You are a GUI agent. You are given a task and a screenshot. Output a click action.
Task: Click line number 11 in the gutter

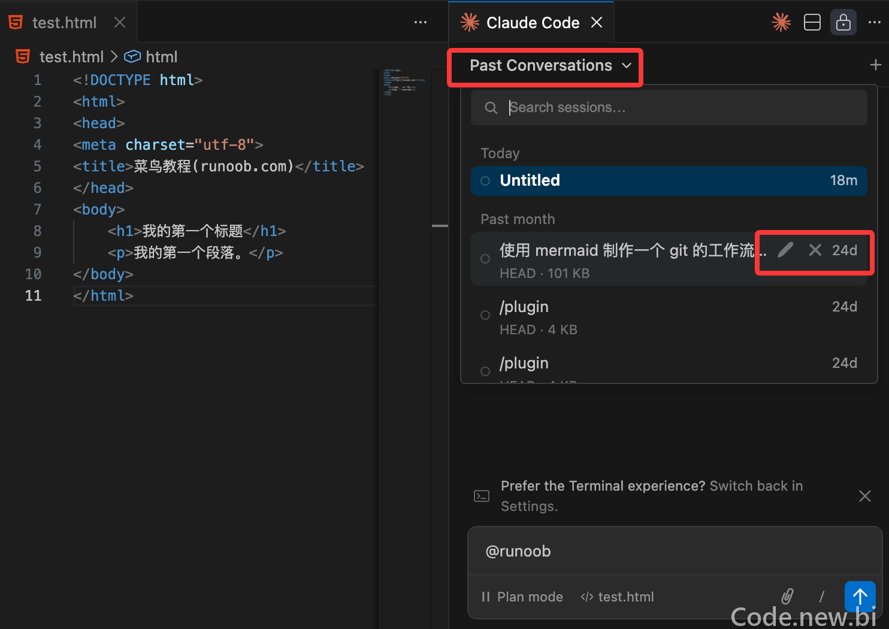pos(34,296)
